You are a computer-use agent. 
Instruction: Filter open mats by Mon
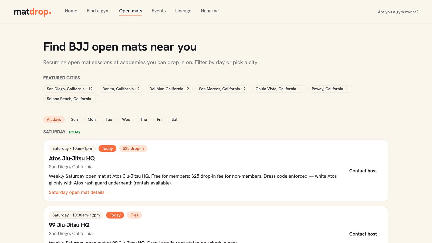click(x=92, y=120)
